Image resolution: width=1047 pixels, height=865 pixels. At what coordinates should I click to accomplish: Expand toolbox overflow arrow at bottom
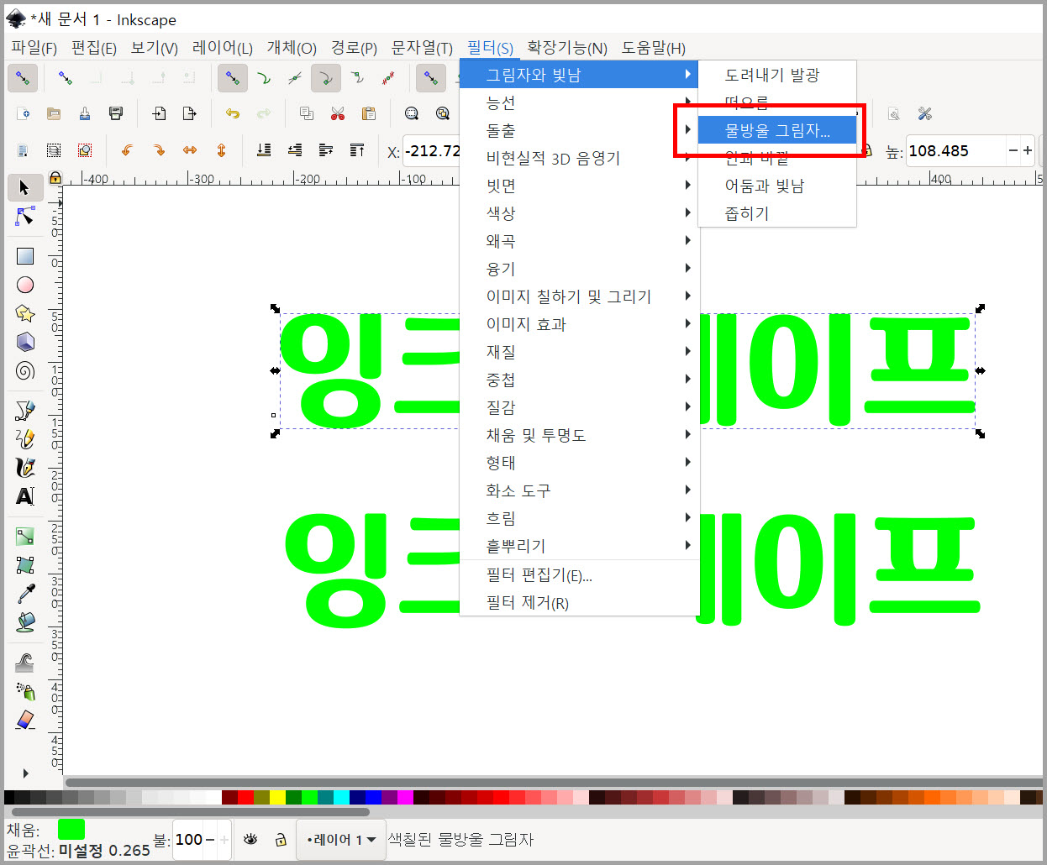(25, 773)
